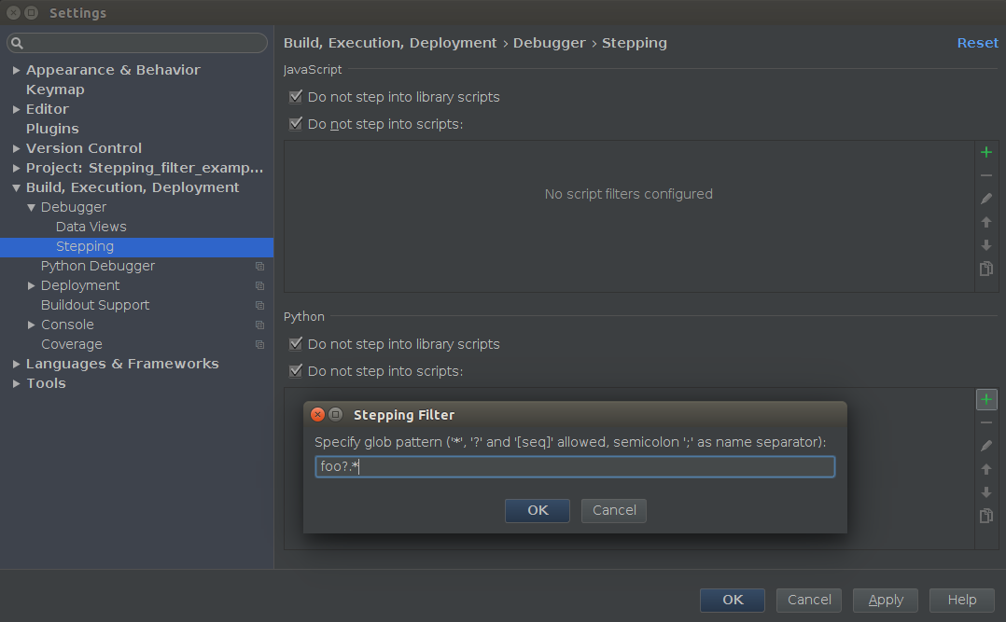Click the search magnifier icon in settings
This screenshot has width=1006, height=622.
pyautogui.click(x=18, y=43)
